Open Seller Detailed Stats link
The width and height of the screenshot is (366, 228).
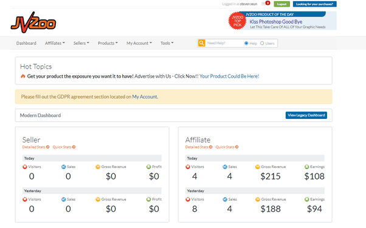point(34,147)
